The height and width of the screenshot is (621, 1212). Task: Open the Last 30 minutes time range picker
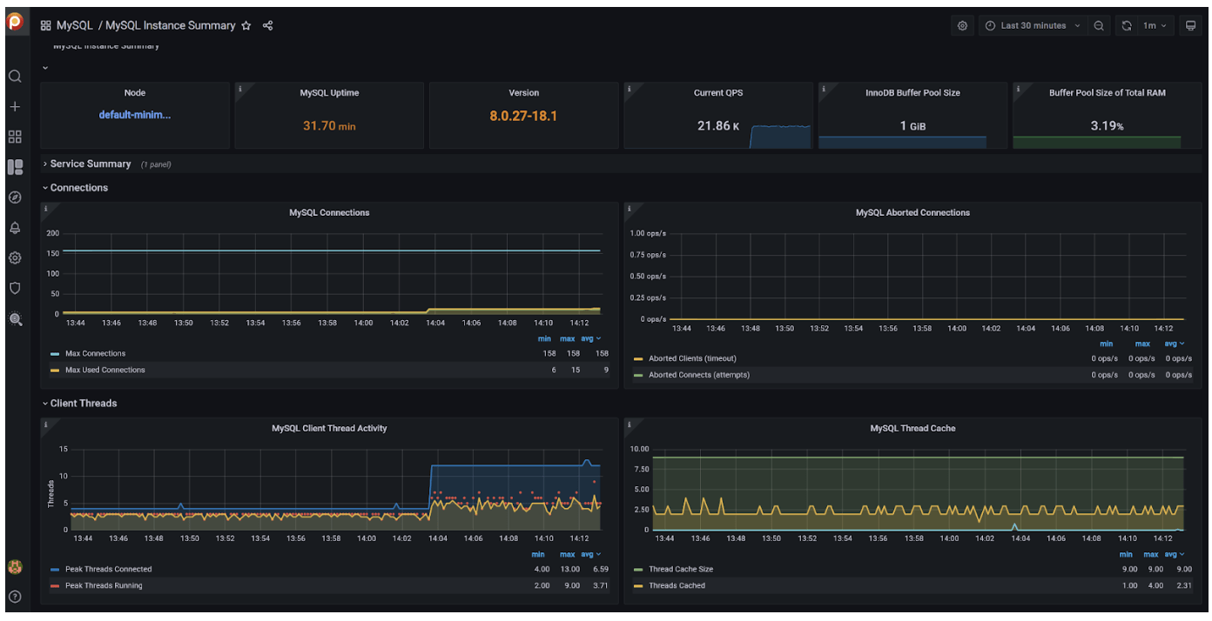click(x=1033, y=26)
